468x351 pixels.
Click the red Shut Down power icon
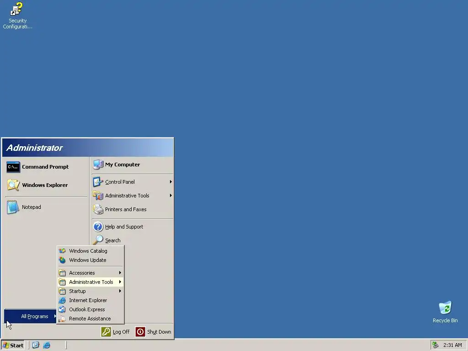pyautogui.click(x=140, y=332)
